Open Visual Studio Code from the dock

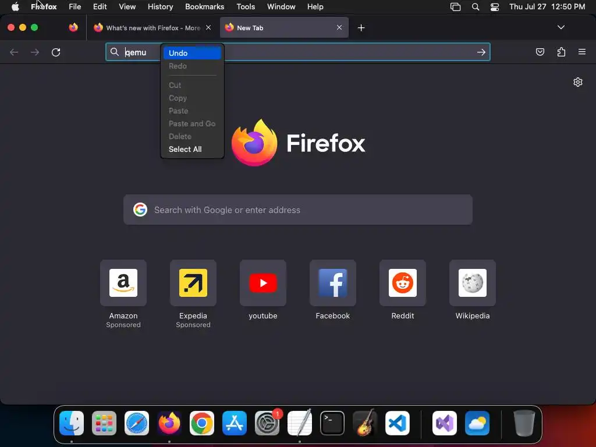[398, 423]
